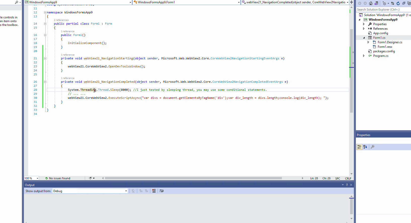411x223 pixels.
Task: Select packages.config in Solution Explorer
Action: [x=384, y=51]
